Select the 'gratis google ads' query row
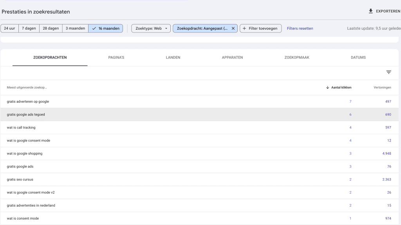Viewport: 401px width, 225px height. [x=199, y=166]
